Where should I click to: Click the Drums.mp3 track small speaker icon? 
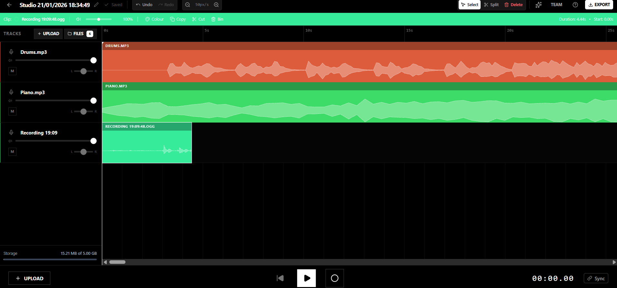pyautogui.click(x=10, y=60)
